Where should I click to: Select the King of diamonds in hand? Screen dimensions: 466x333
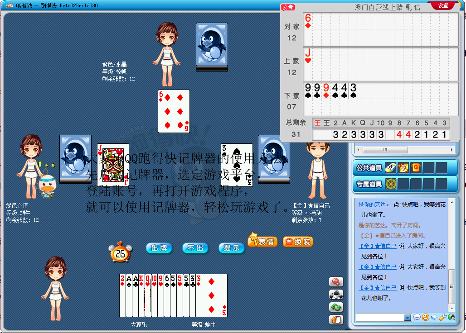coord(141,295)
